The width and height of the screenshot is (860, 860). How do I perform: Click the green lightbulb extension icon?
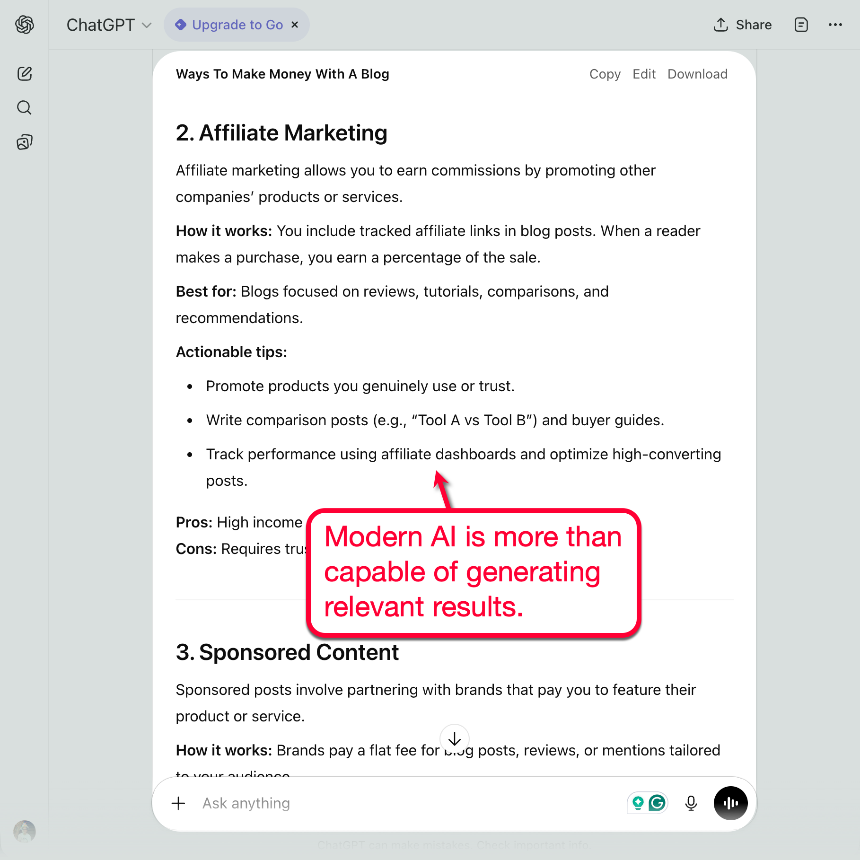click(x=638, y=803)
